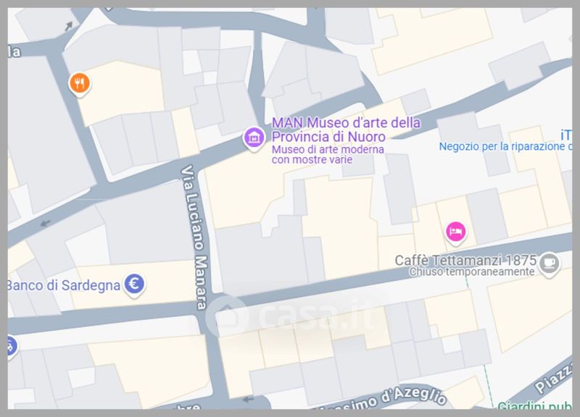Select the purple MAN museum marker
Screen dimensions: 580x417
coord(254,137)
